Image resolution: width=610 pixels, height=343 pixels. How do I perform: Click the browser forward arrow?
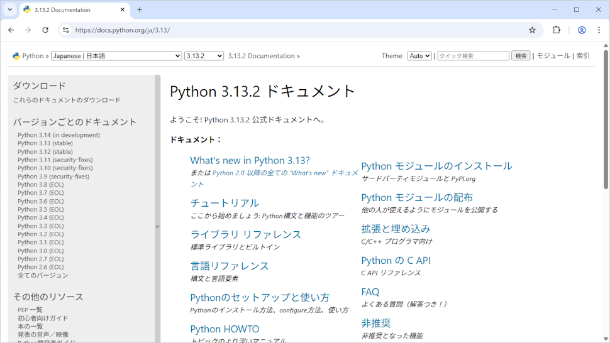28,30
